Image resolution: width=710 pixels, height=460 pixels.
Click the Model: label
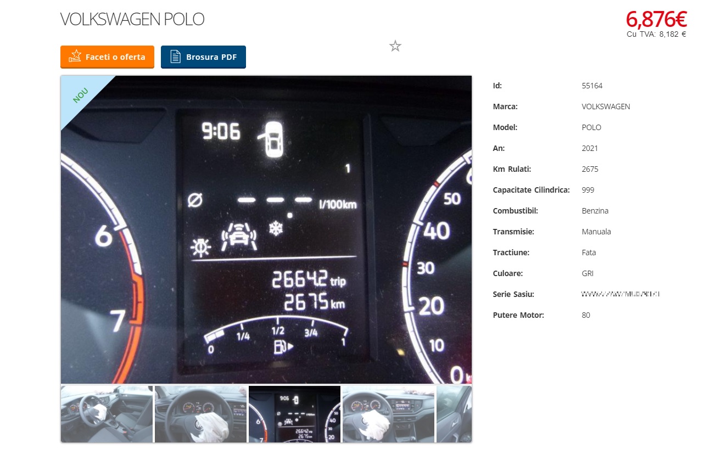[505, 127]
